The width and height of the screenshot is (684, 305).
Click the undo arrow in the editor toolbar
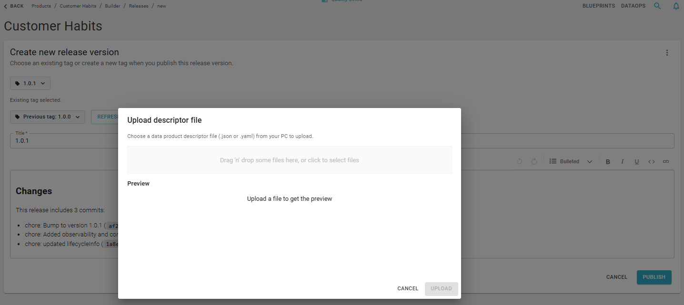(x=519, y=161)
